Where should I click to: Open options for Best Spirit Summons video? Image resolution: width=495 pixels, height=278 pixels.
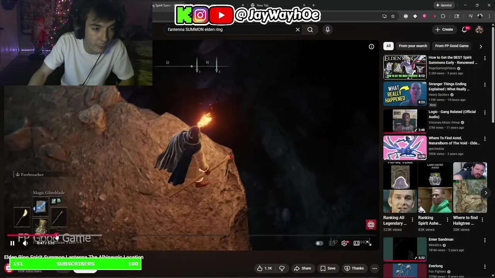485,58
